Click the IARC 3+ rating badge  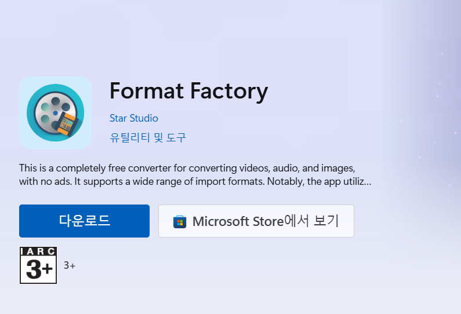pyautogui.click(x=38, y=265)
